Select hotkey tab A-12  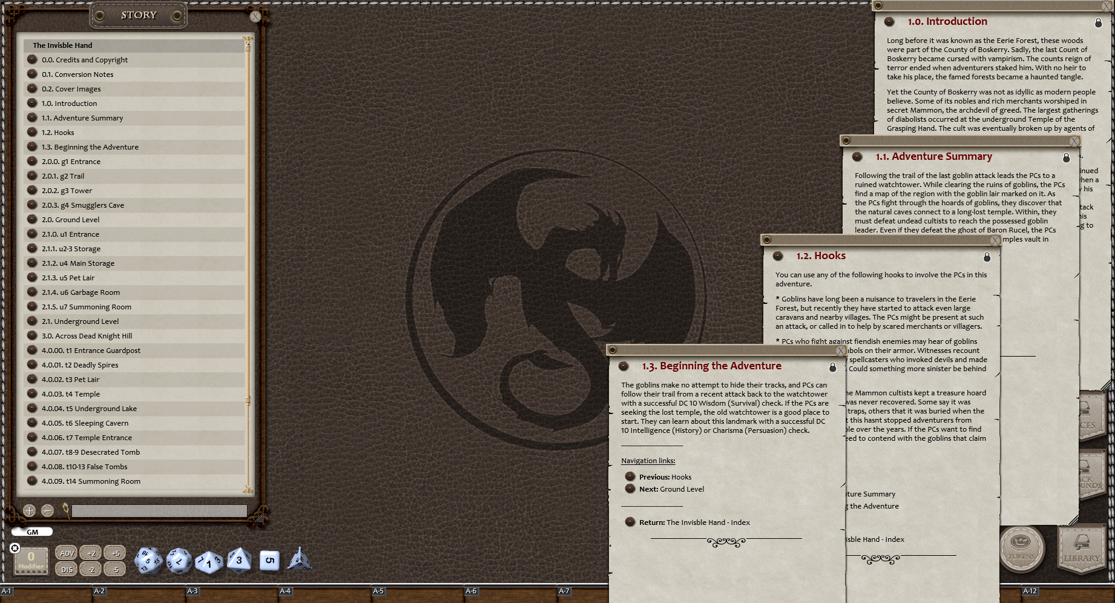tap(1030, 590)
